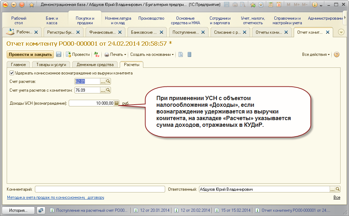Image resolution: width=349 pixels, height=216 pixels.
Task: Open the Производство section
Action: pos(151,18)
